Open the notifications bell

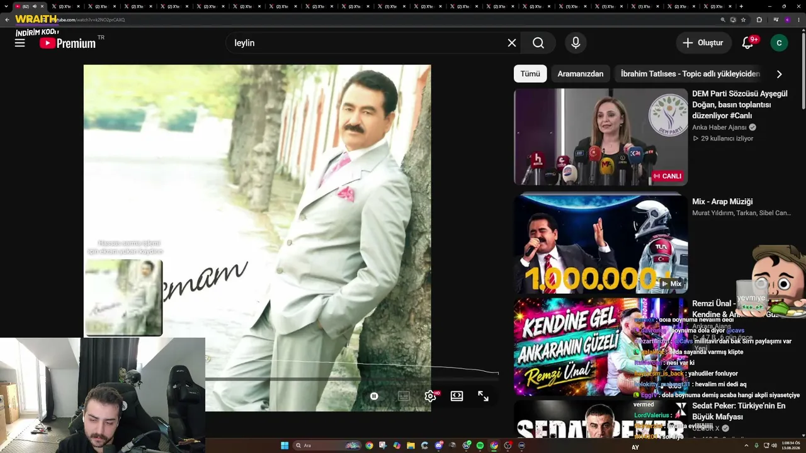747,43
